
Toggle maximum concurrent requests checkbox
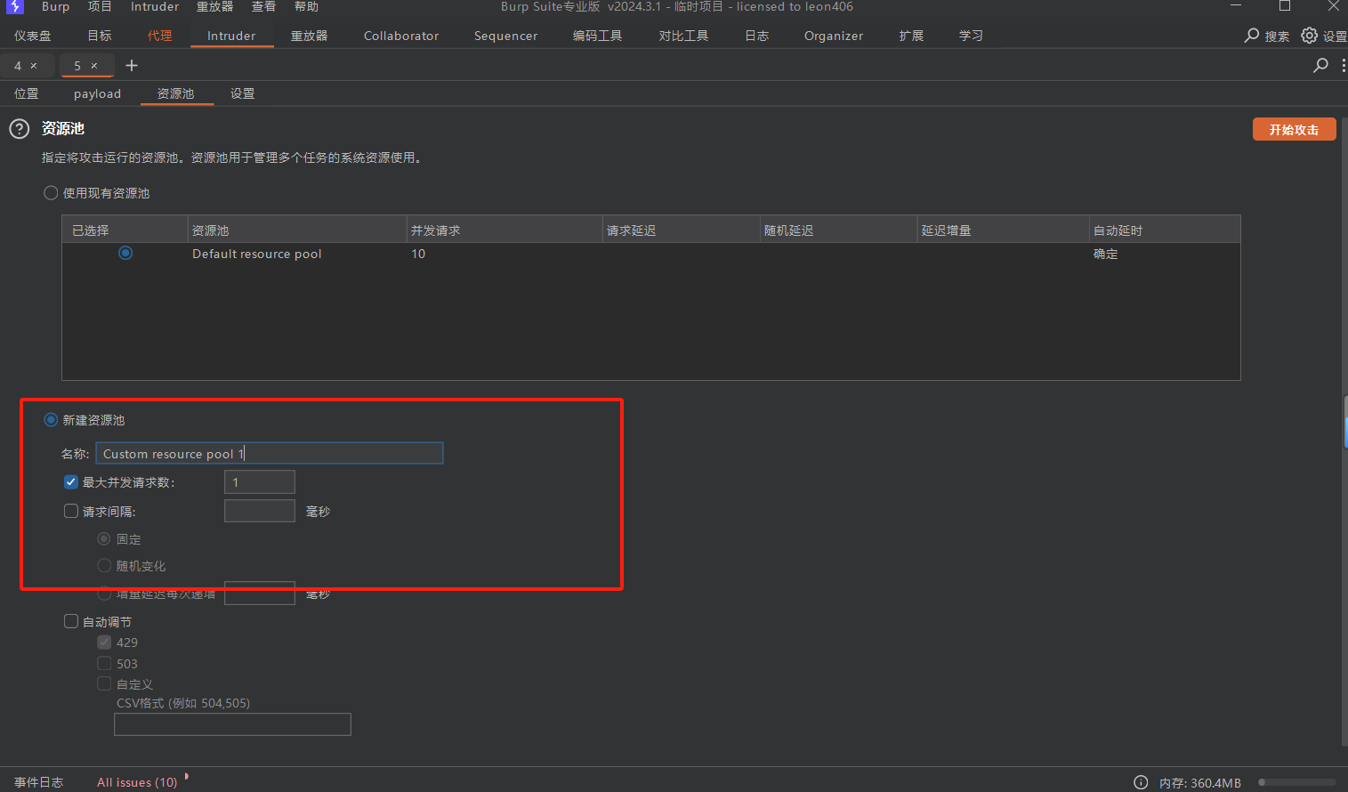point(71,482)
